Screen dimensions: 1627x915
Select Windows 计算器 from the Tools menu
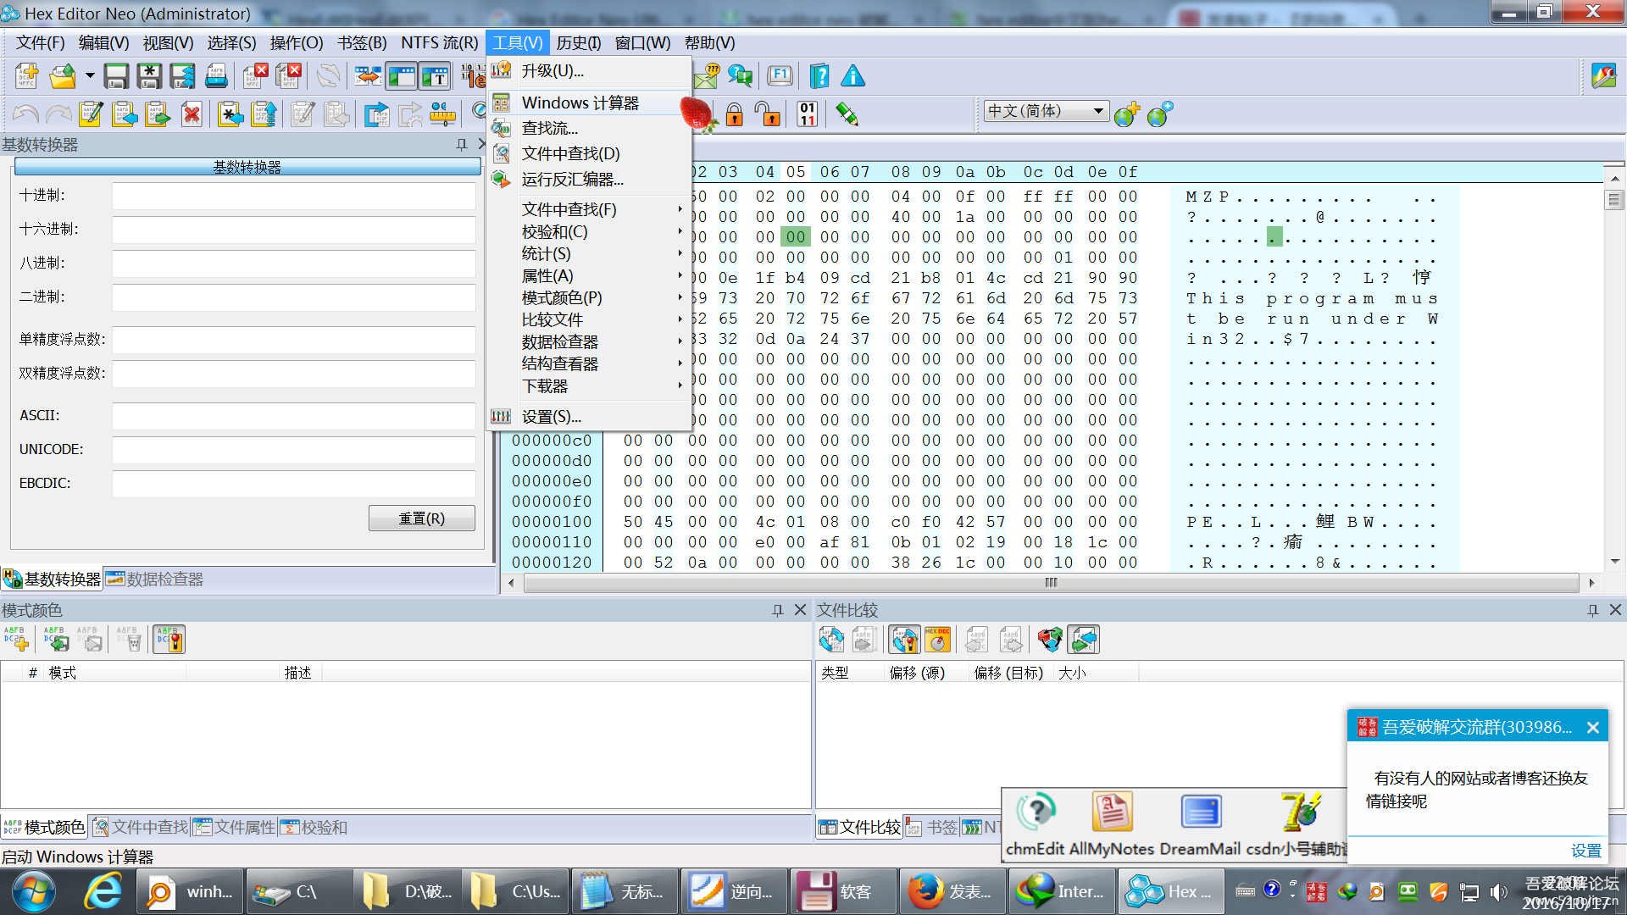[x=580, y=103]
